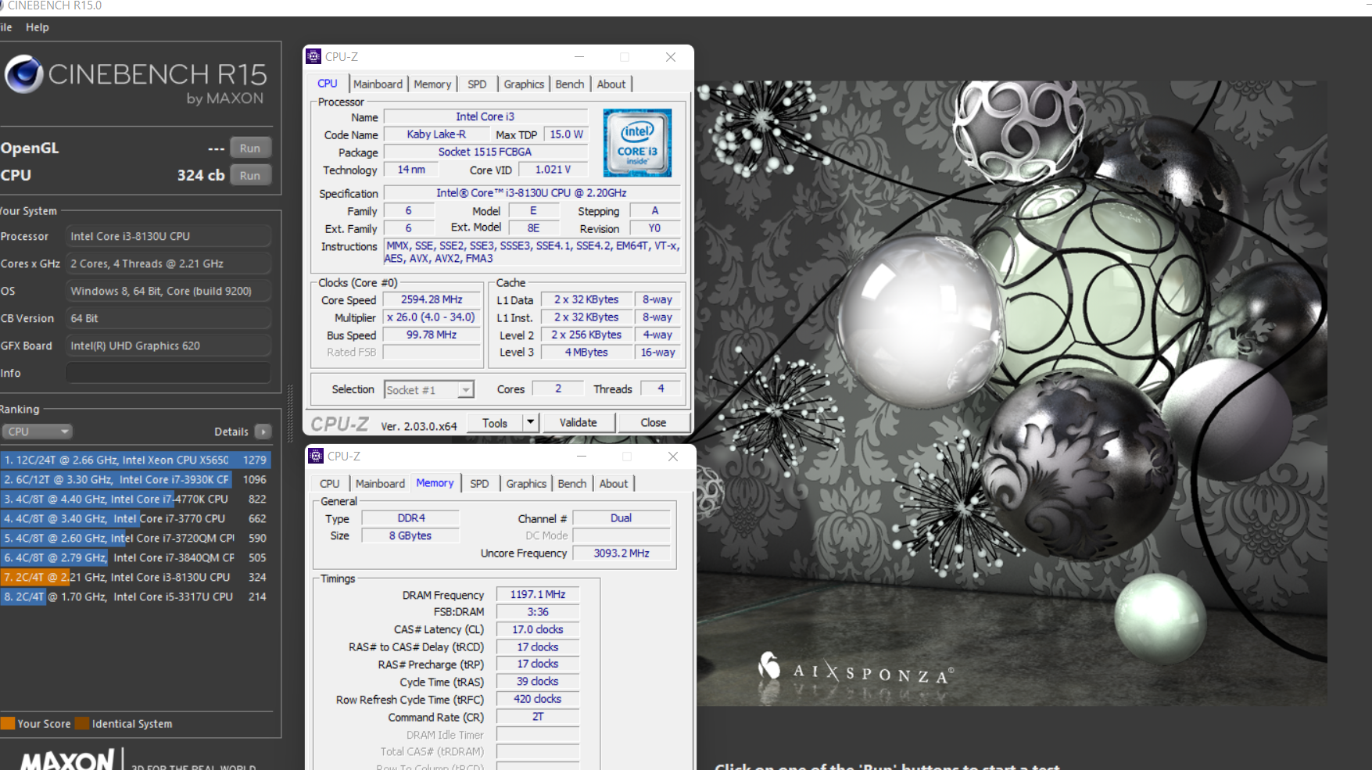Open the Bench tab in lower CPU-Z window
This screenshot has width=1372, height=770.
(x=572, y=484)
